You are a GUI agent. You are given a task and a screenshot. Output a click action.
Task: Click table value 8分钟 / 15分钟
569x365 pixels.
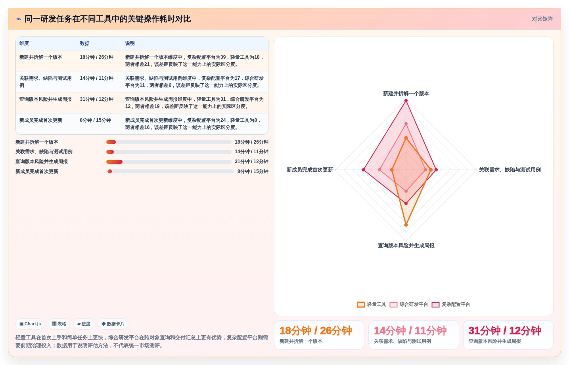click(96, 120)
